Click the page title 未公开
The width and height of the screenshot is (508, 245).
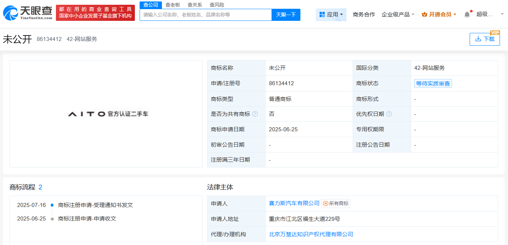coord(18,39)
